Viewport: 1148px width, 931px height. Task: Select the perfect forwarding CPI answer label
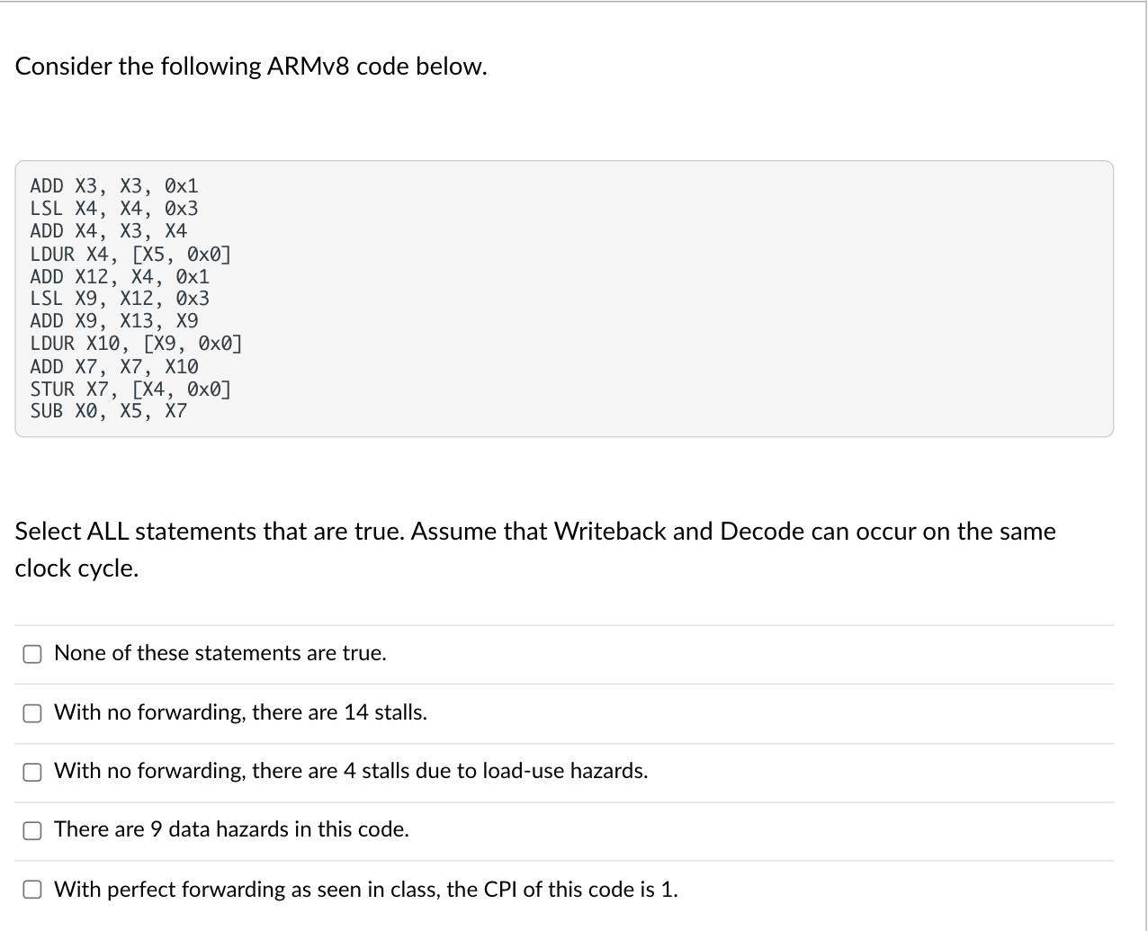pos(367,890)
